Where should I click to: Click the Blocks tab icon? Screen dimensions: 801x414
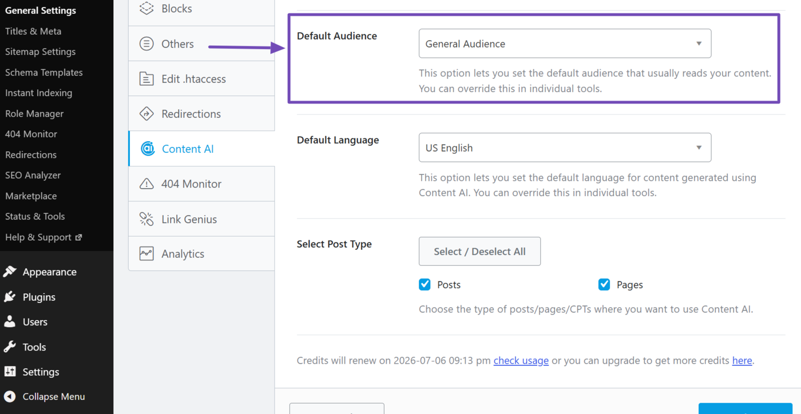click(x=146, y=9)
